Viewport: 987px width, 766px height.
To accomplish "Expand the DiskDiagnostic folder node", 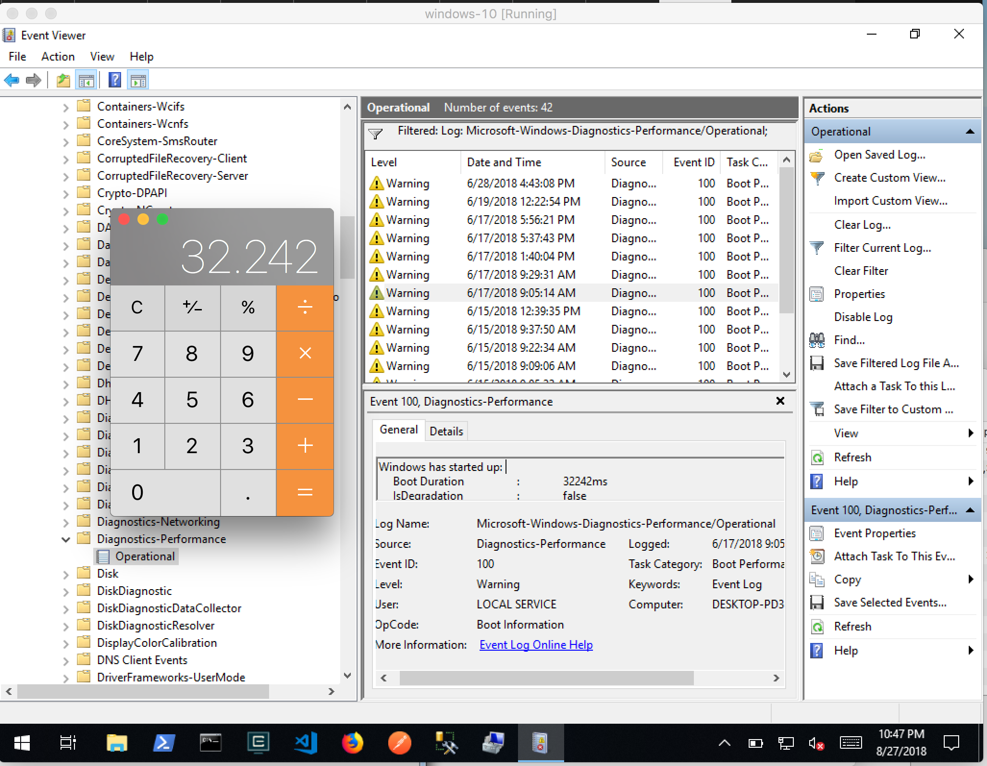I will 66,592.
